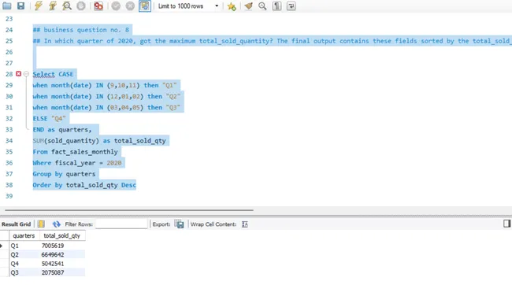The height and width of the screenshot is (285, 512).
Task: Execute statement under cursor icon
Action: point(53,6)
